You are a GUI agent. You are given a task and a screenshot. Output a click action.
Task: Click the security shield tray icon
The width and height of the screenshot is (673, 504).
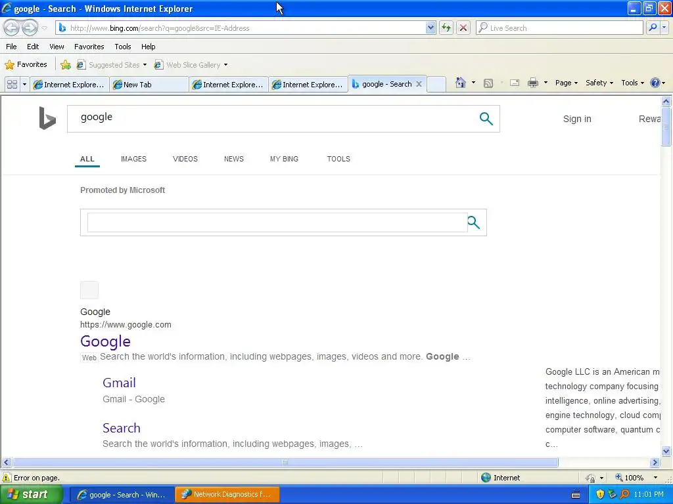tap(599, 495)
